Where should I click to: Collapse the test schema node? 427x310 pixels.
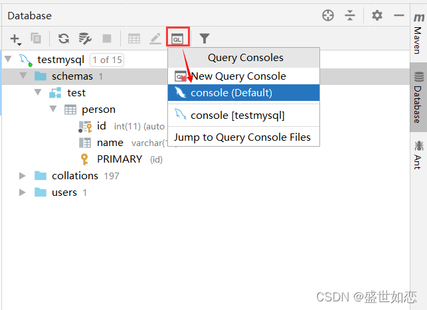[x=38, y=92]
